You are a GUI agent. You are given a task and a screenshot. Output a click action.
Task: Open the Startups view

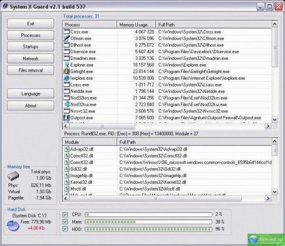(30, 47)
